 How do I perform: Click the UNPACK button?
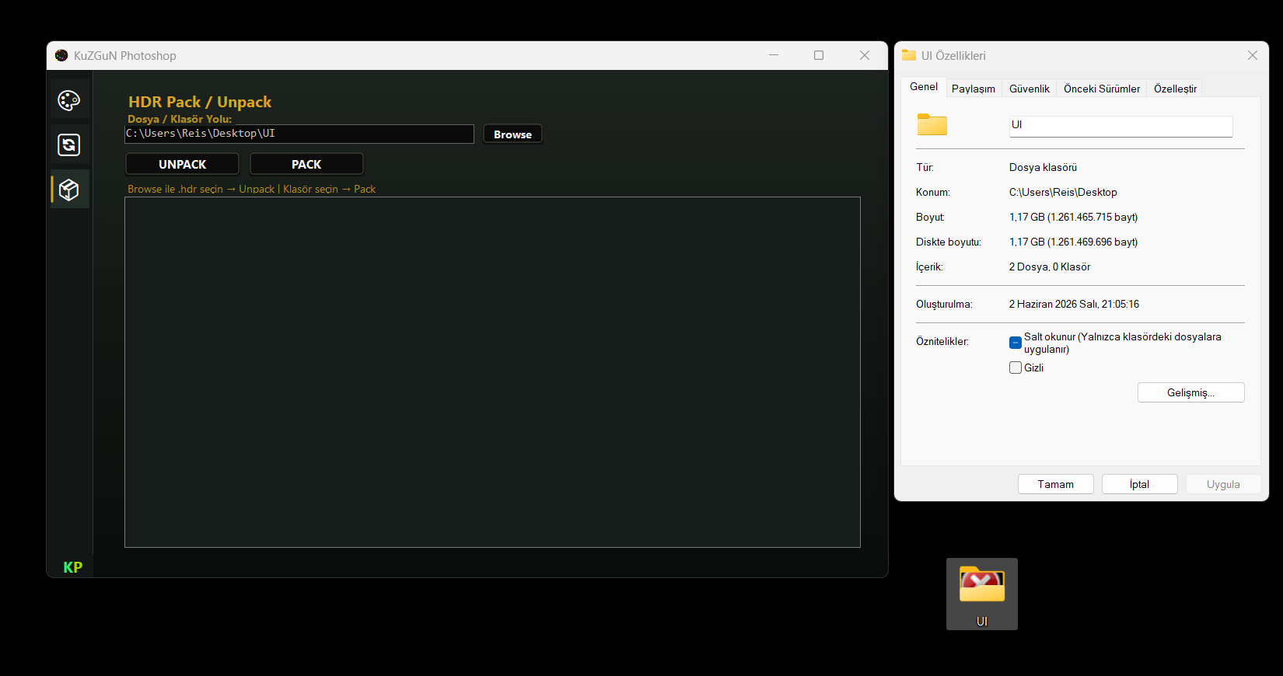[x=183, y=164]
